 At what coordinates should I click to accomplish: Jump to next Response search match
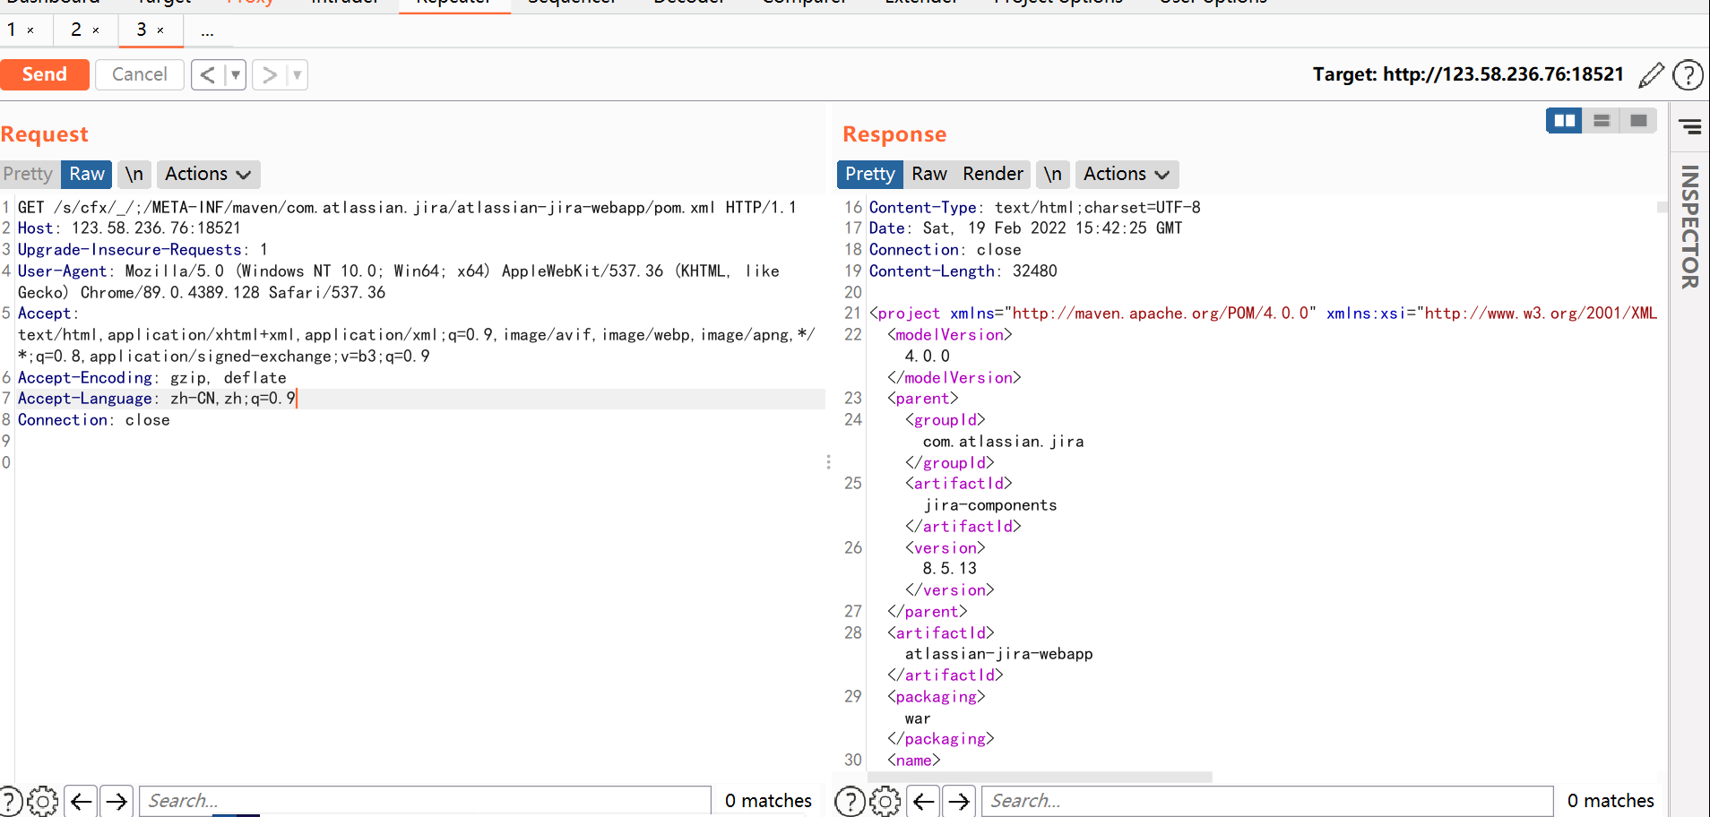point(959,801)
